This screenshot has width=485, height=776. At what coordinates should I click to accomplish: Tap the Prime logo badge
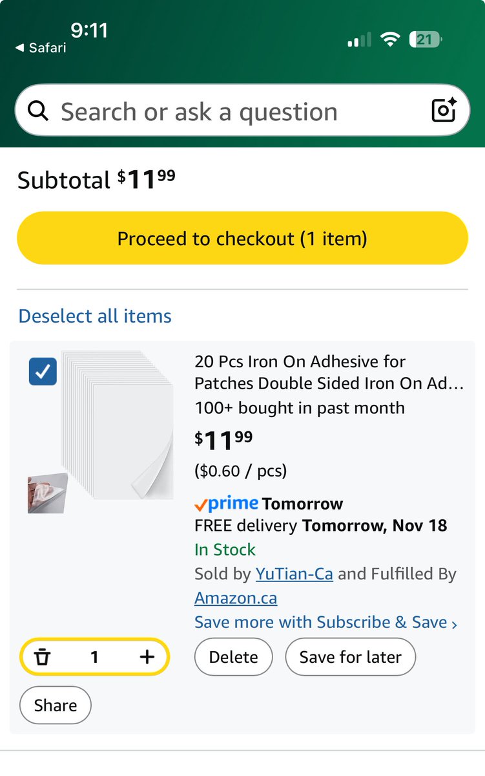226,503
